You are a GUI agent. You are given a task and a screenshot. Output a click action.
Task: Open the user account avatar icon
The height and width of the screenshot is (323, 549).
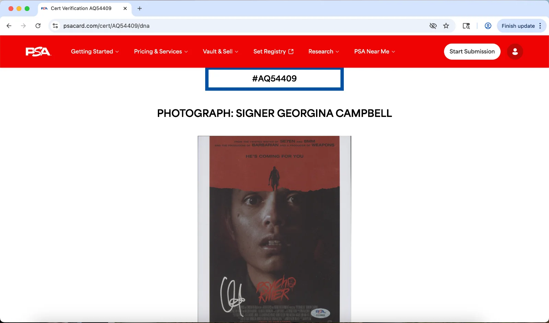click(515, 51)
